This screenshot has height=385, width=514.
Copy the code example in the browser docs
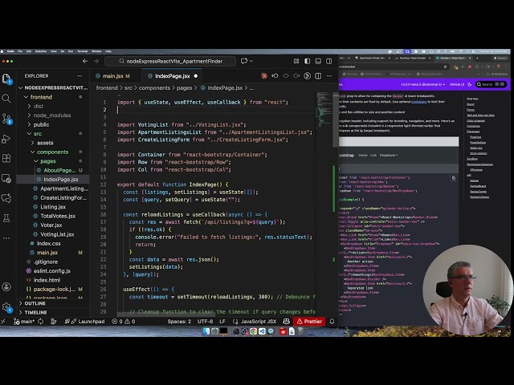[454, 178]
